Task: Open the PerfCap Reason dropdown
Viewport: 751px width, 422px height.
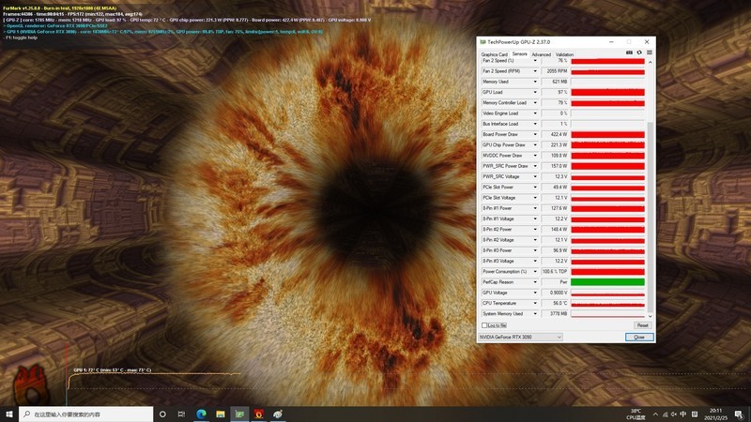Action: 535,282
